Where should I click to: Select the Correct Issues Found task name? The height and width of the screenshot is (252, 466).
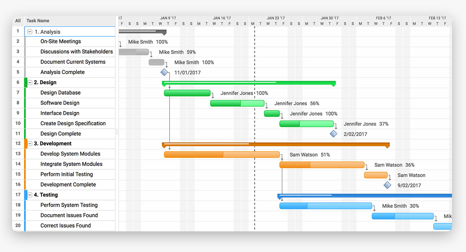tap(66, 226)
